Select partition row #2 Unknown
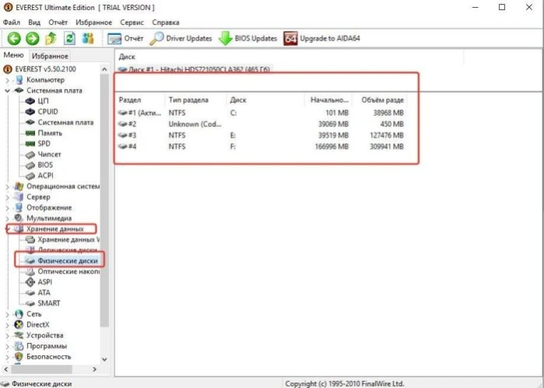 point(261,124)
